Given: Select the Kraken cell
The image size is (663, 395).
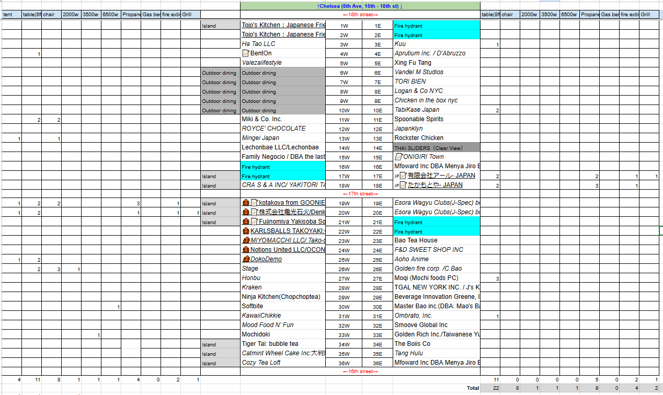Looking at the screenshot, I should pos(283,287).
